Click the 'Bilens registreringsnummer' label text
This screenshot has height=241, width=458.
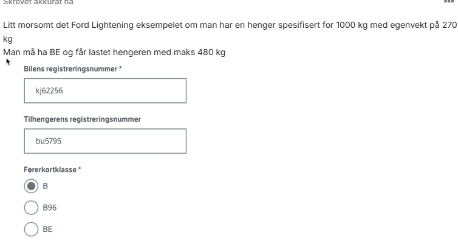(70, 69)
